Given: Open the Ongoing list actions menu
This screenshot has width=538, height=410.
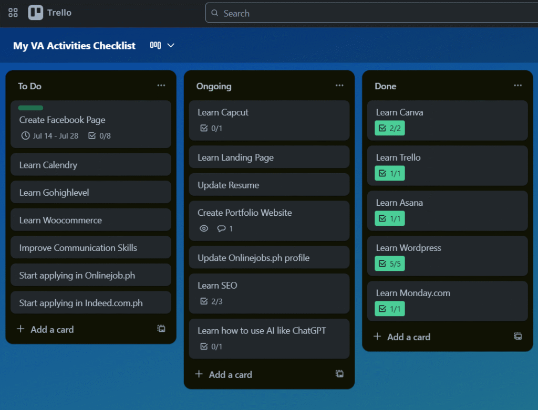Looking at the screenshot, I should (x=340, y=86).
